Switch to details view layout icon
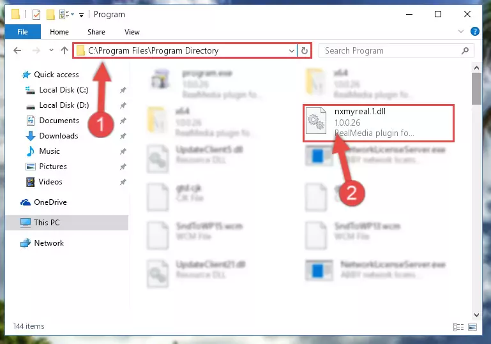The image size is (491, 344). [x=458, y=327]
